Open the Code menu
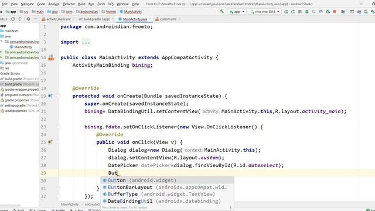The height and width of the screenshot is (211, 375). pyautogui.click(x=41, y=4)
